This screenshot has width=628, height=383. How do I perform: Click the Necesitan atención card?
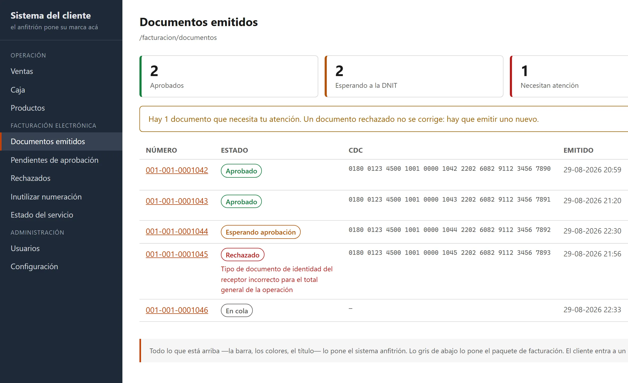[x=569, y=76]
